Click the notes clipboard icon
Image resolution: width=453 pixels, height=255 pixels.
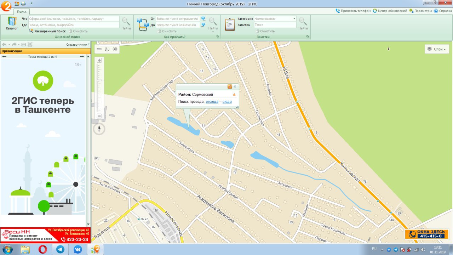pyautogui.click(x=230, y=24)
